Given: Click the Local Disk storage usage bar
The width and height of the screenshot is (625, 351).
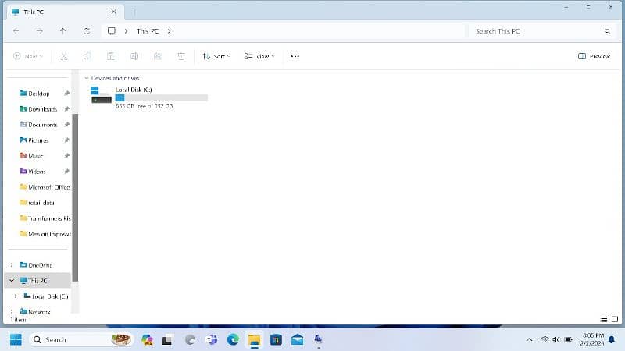Looking at the screenshot, I should pos(161,97).
